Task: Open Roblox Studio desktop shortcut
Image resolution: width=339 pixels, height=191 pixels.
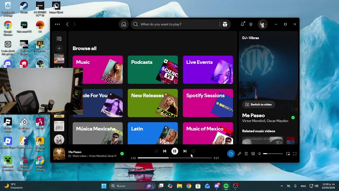Action: coord(8,125)
